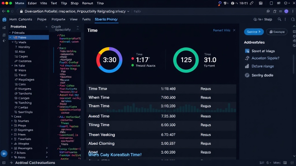Image resolution: width=296 pixels, height=166 pixels.
Task: Open the Vins menu
Action: [43, 3]
